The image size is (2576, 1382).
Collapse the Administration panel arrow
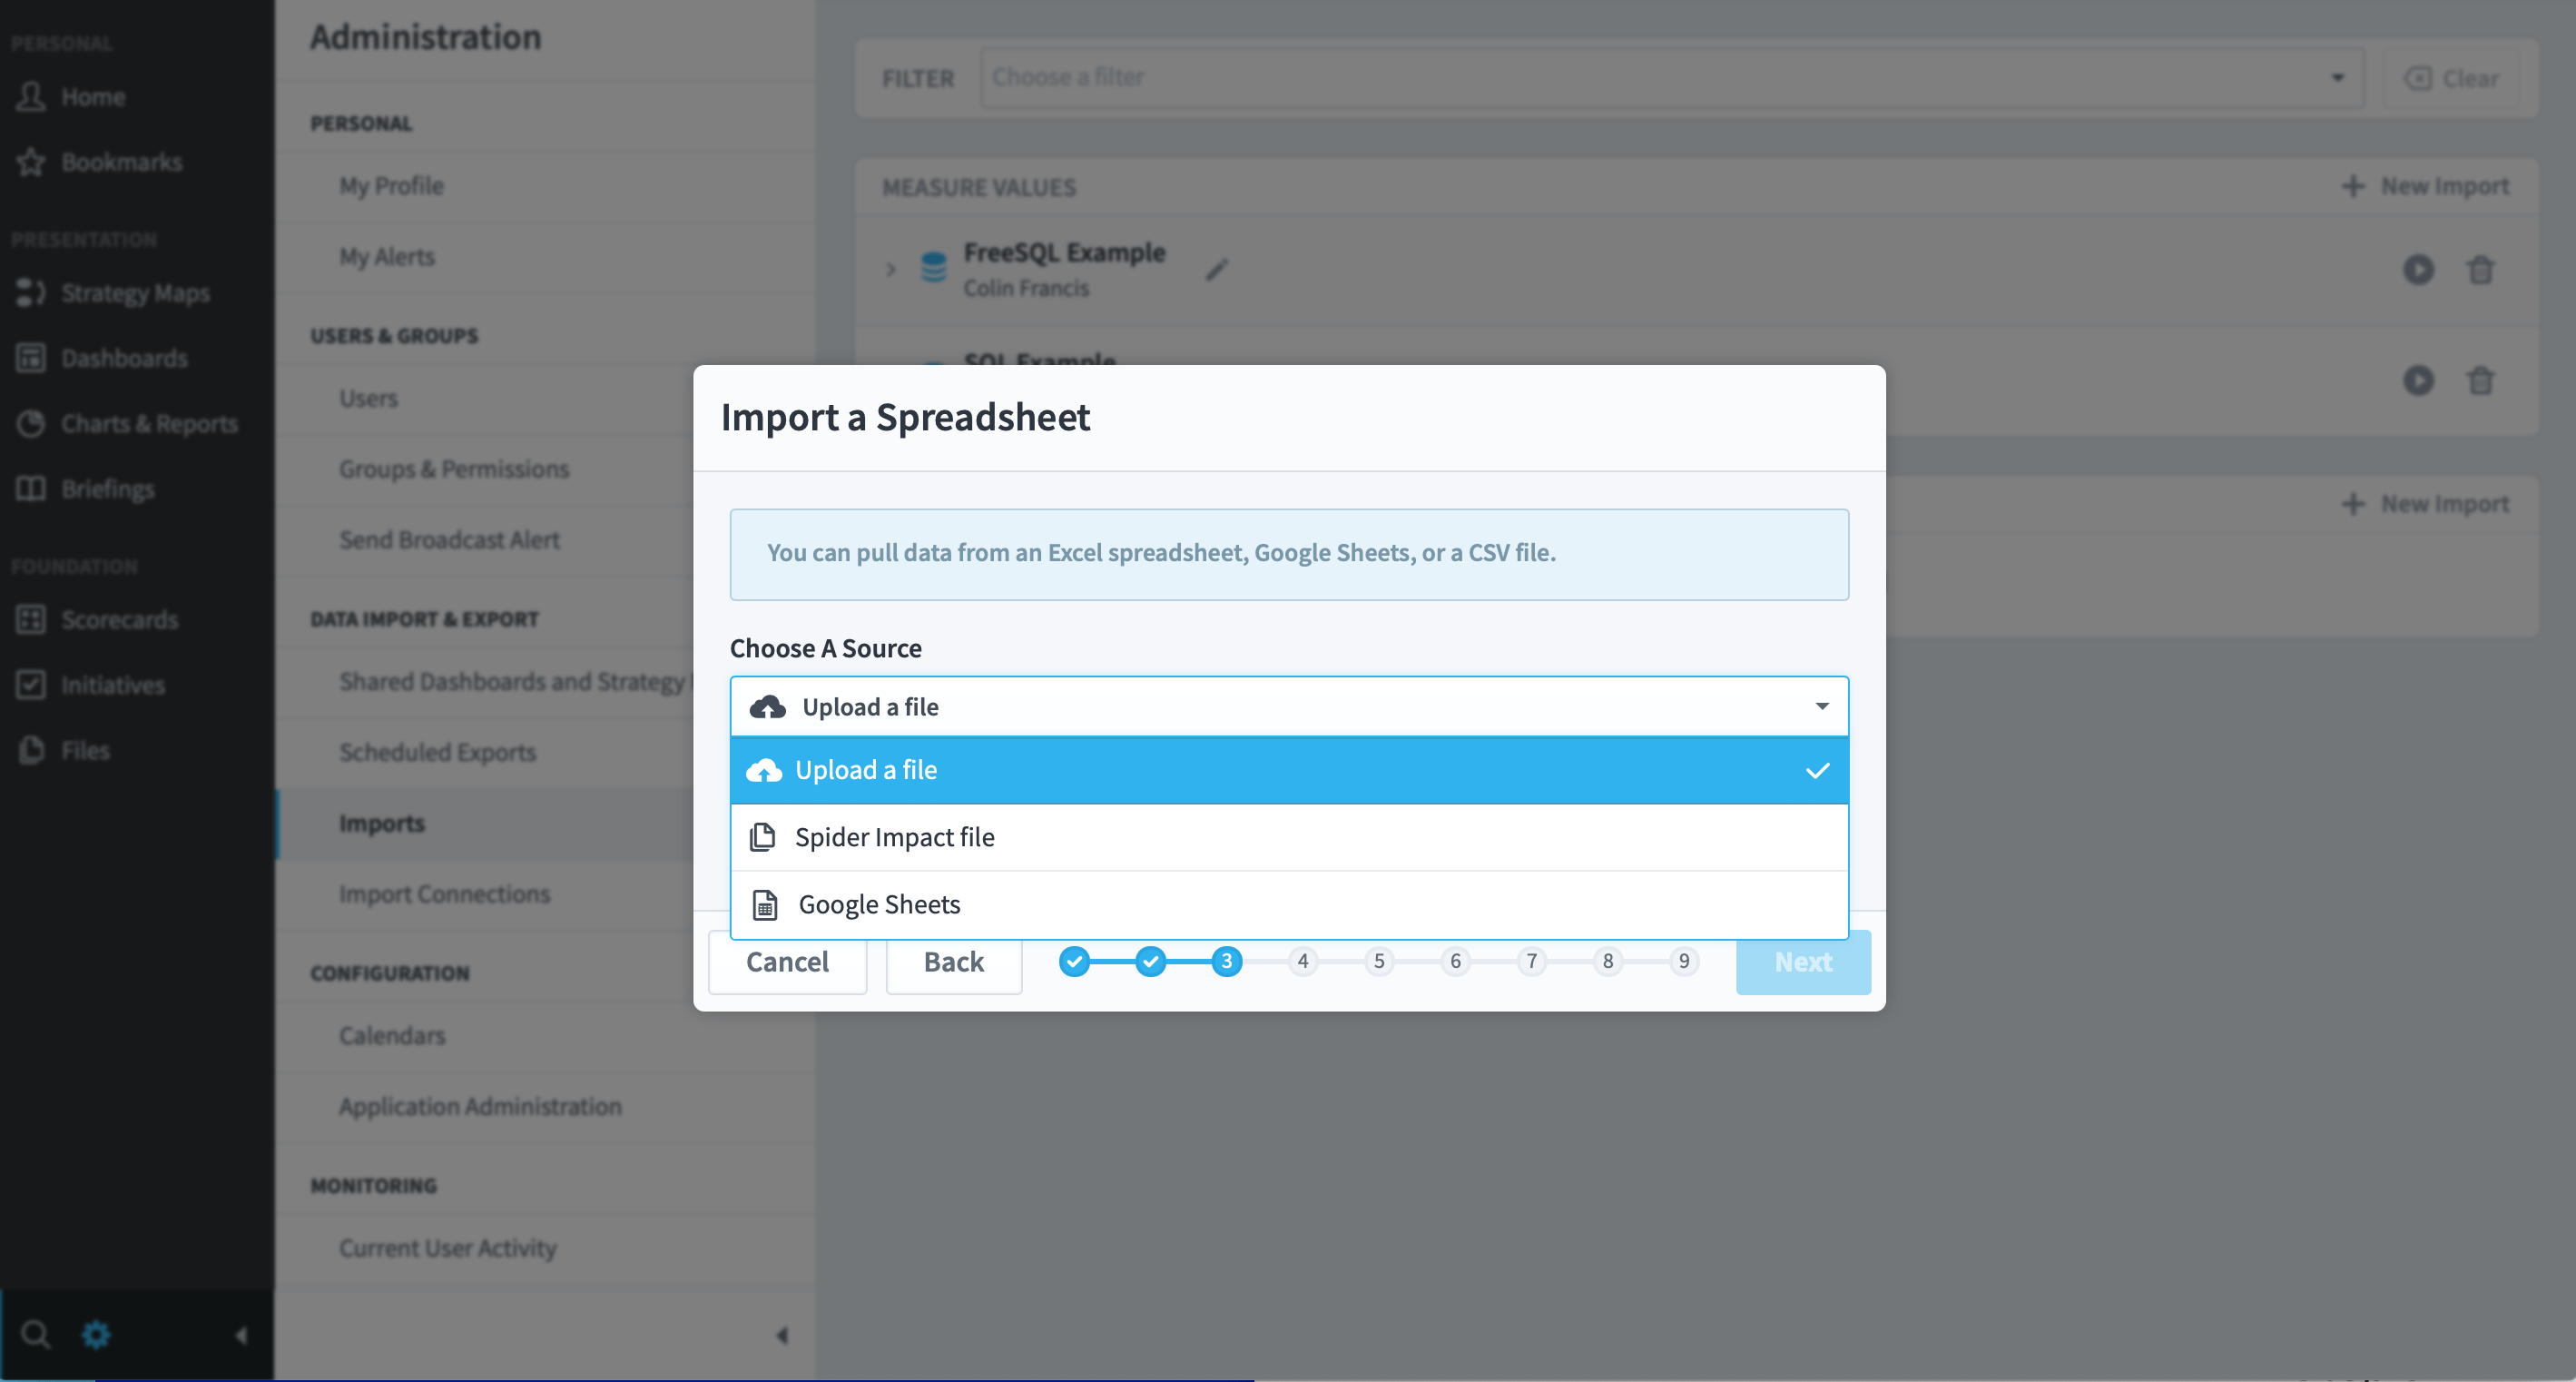click(782, 1335)
